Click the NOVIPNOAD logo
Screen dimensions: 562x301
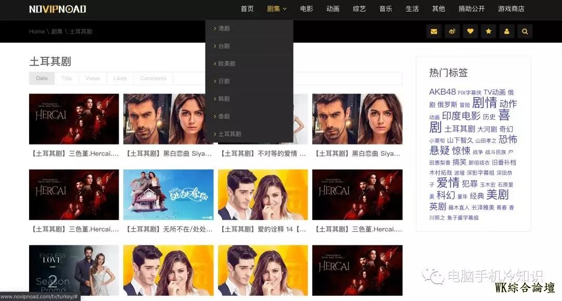pos(58,9)
